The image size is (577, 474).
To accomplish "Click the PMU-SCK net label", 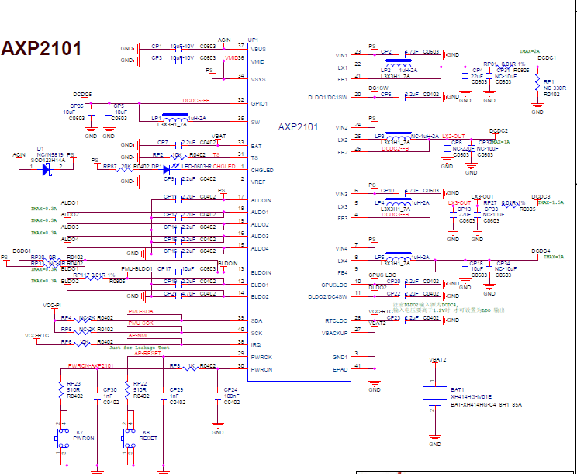I will [140, 323].
